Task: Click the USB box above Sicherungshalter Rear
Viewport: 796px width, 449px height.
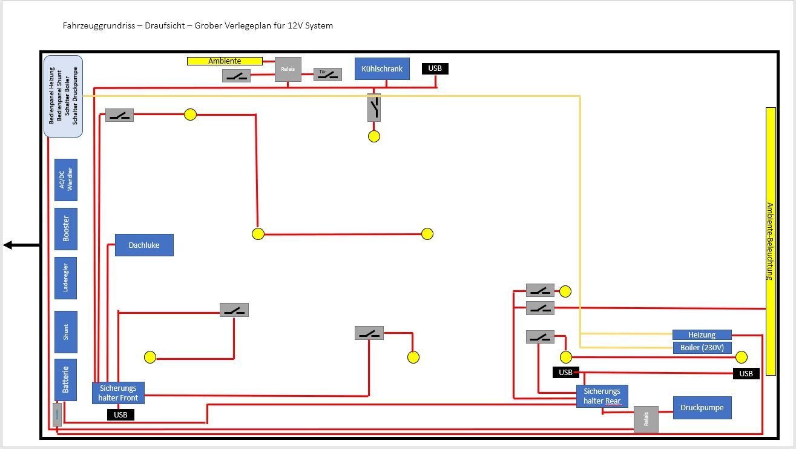Action: coord(565,373)
